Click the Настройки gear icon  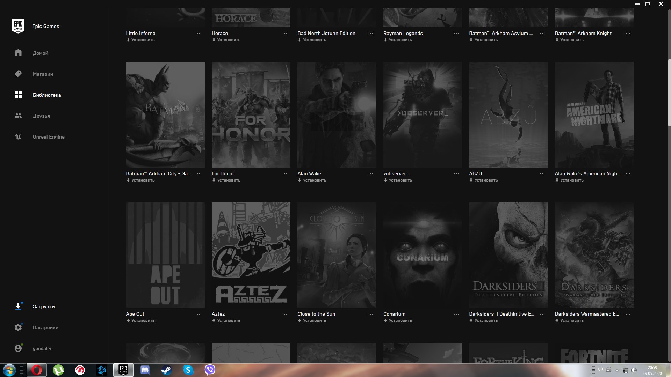coord(18,327)
